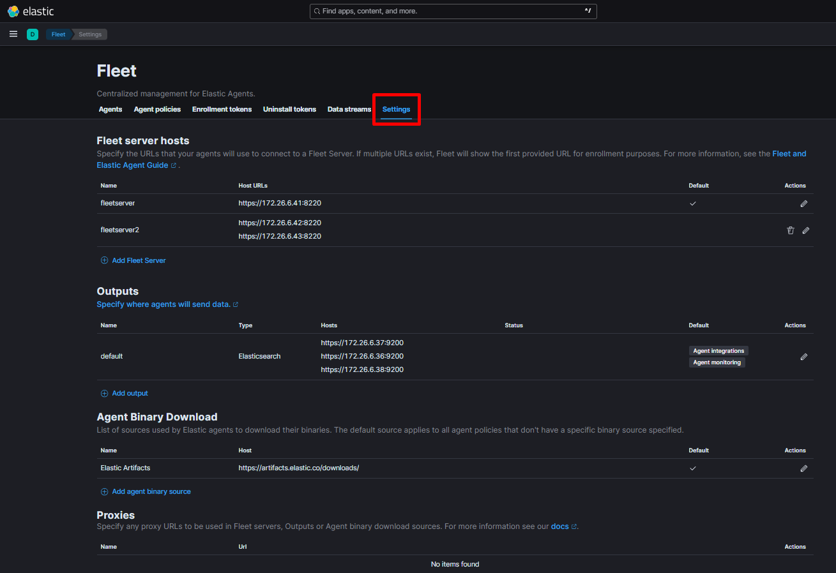Delete the fleetserver2 host entry
836x573 pixels.
coord(791,230)
